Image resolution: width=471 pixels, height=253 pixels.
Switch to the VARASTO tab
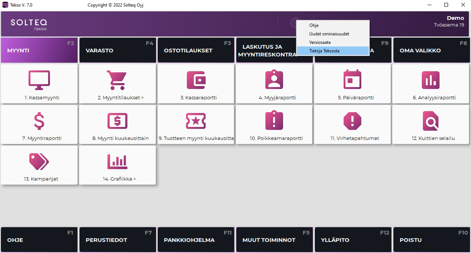[x=117, y=50]
